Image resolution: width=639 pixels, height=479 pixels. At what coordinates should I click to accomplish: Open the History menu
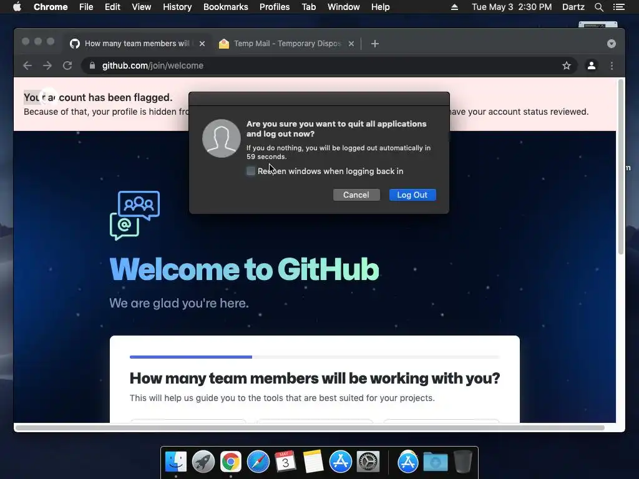[177, 7]
